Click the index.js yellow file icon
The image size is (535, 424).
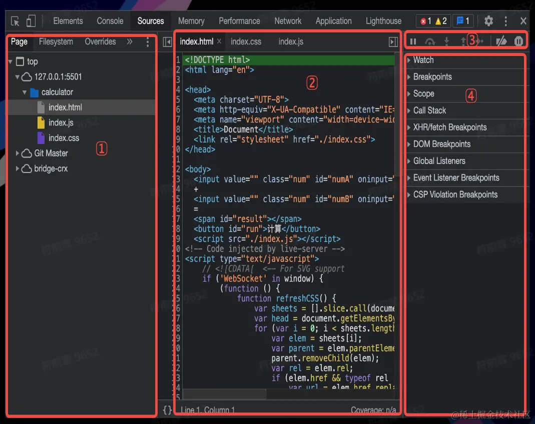[41, 122]
